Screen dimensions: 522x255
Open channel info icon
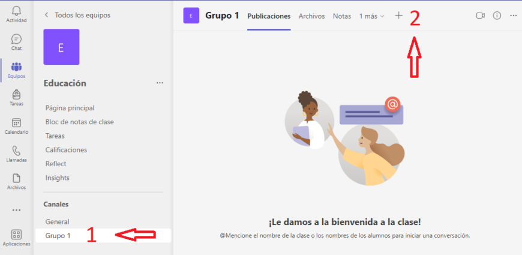tap(497, 16)
